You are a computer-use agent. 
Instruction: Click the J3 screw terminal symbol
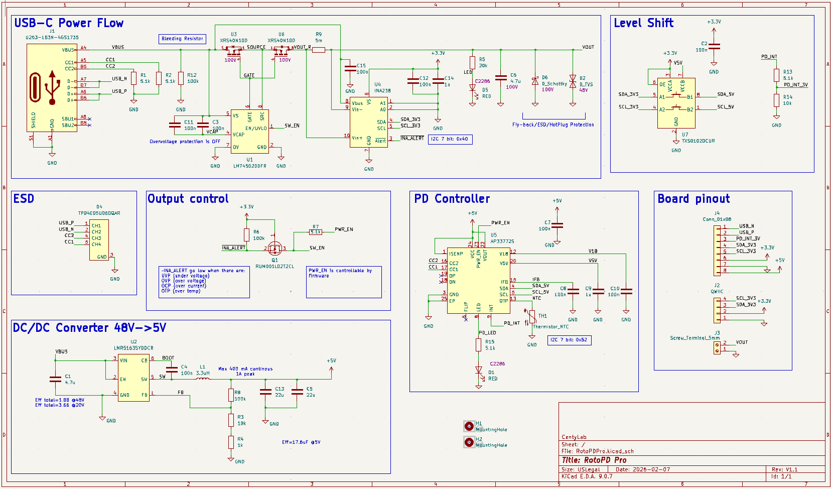[x=717, y=347]
